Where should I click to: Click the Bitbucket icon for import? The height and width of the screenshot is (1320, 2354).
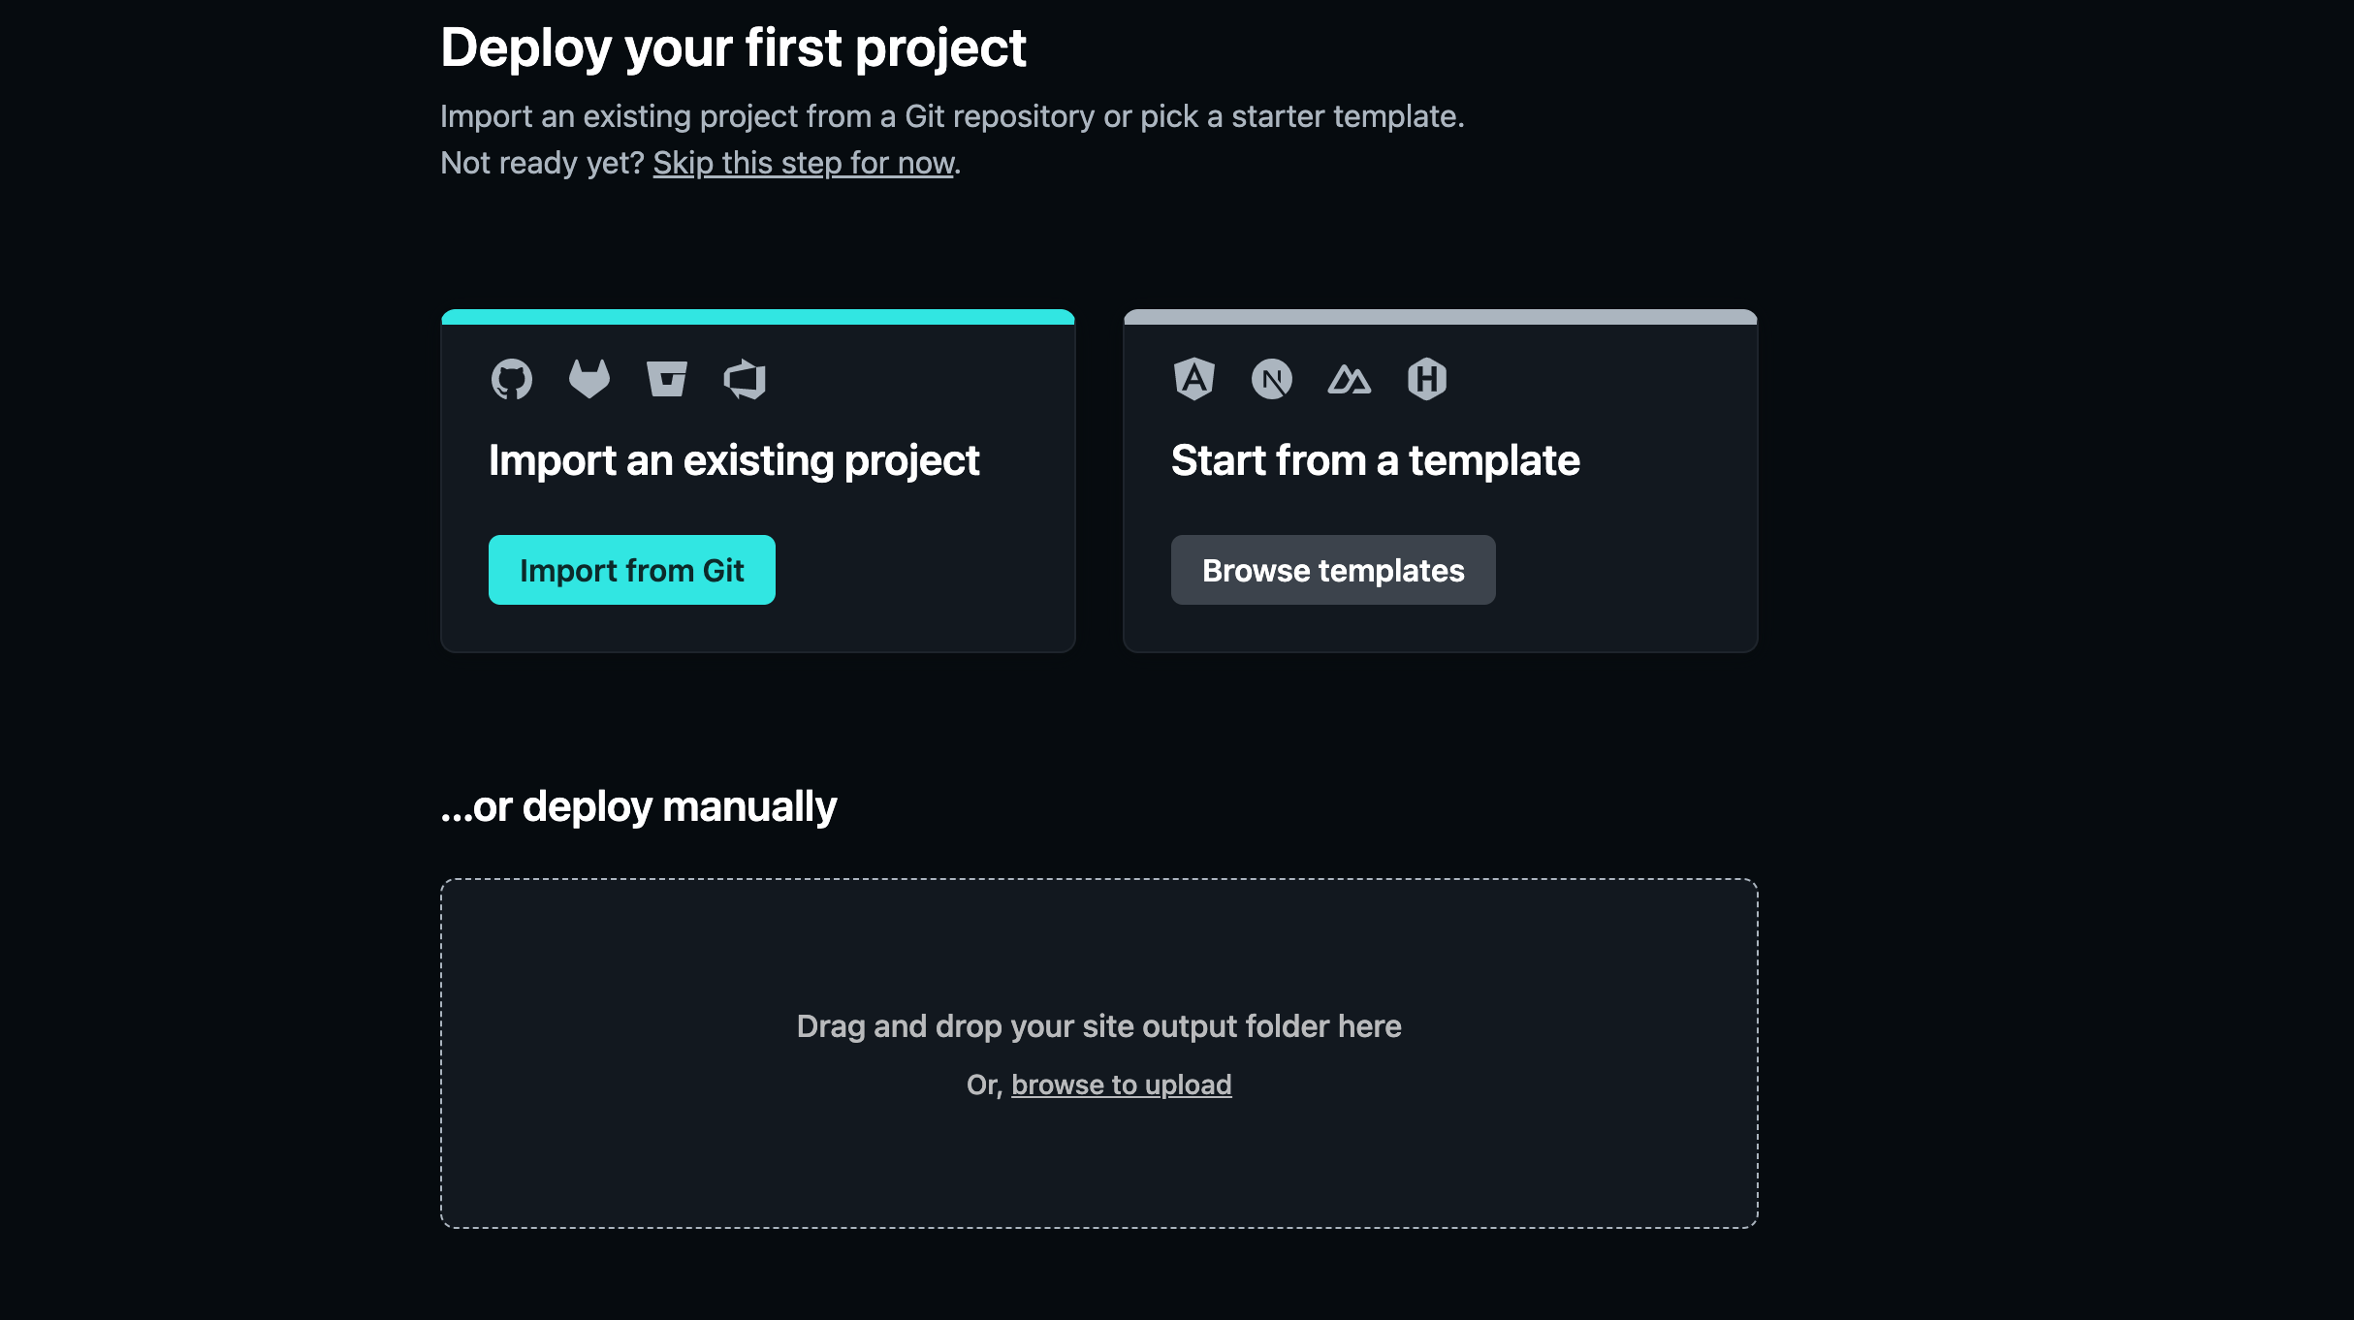tap(668, 380)
